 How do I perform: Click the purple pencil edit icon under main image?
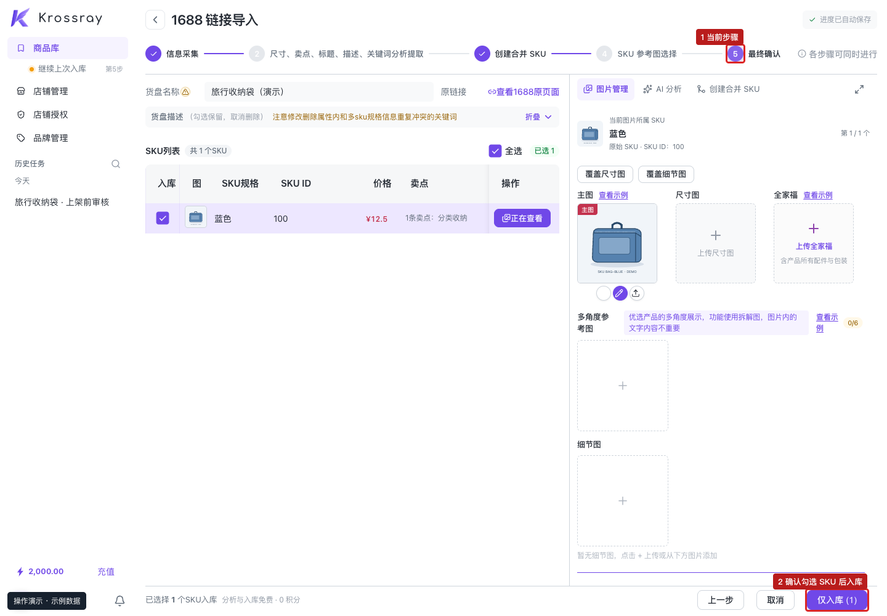620,293
